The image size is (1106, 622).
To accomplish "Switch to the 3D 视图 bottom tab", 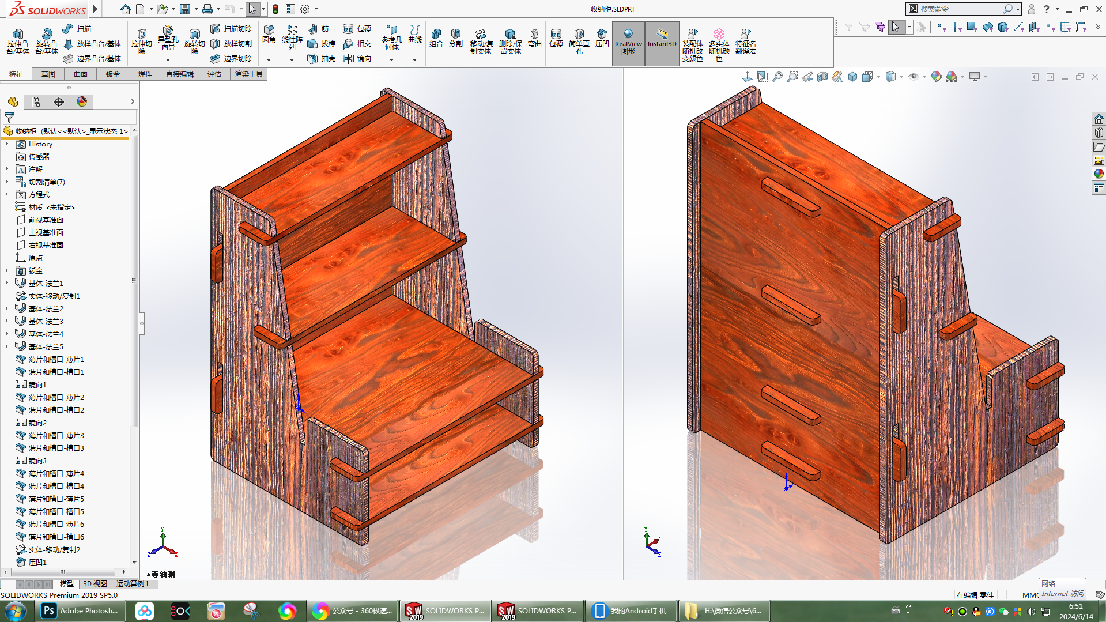I will (x=95, y=584).
